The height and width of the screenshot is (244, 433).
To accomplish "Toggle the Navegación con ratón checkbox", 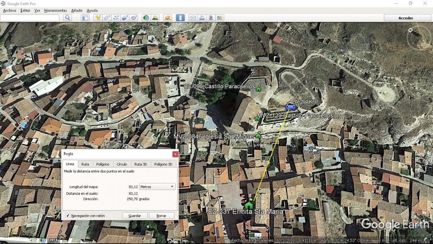I will point(68,216).
